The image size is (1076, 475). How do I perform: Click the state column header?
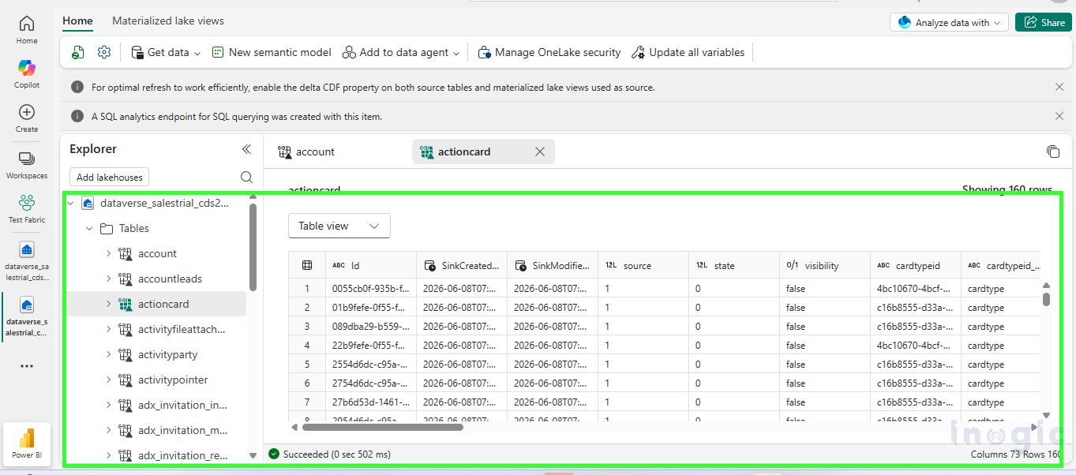[734, 265]
